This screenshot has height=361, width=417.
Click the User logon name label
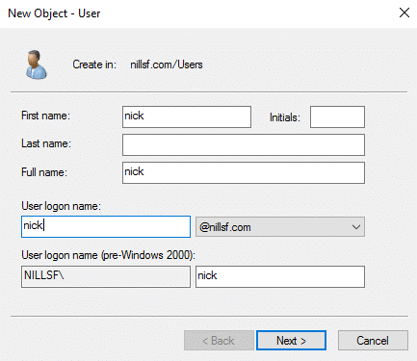(x=61, y=206)
